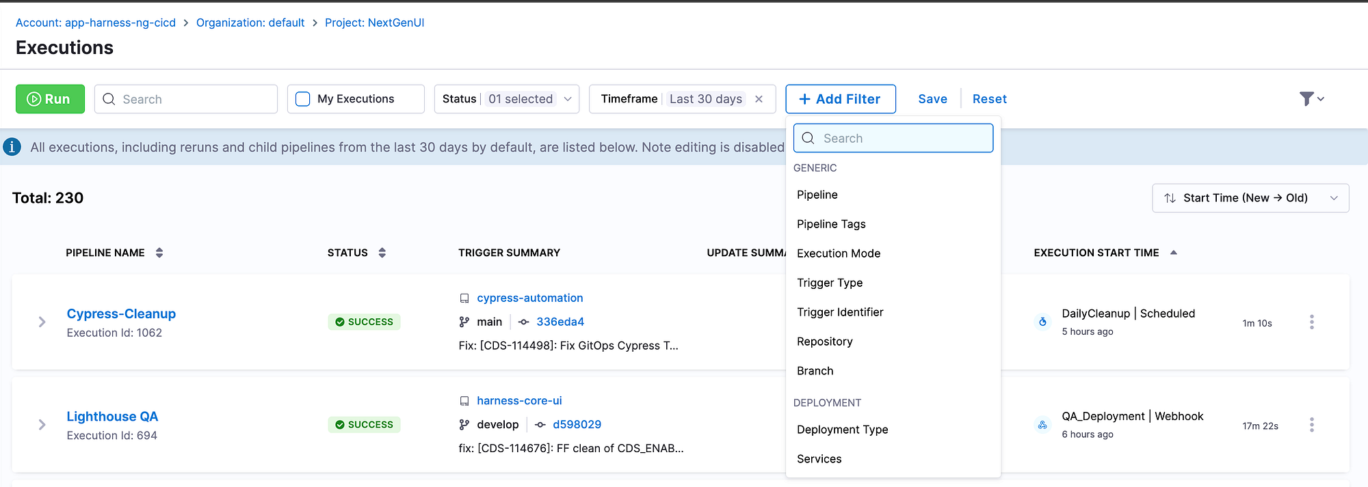
Task: Select Deployment Type filter option
Action: click(842, 430)
